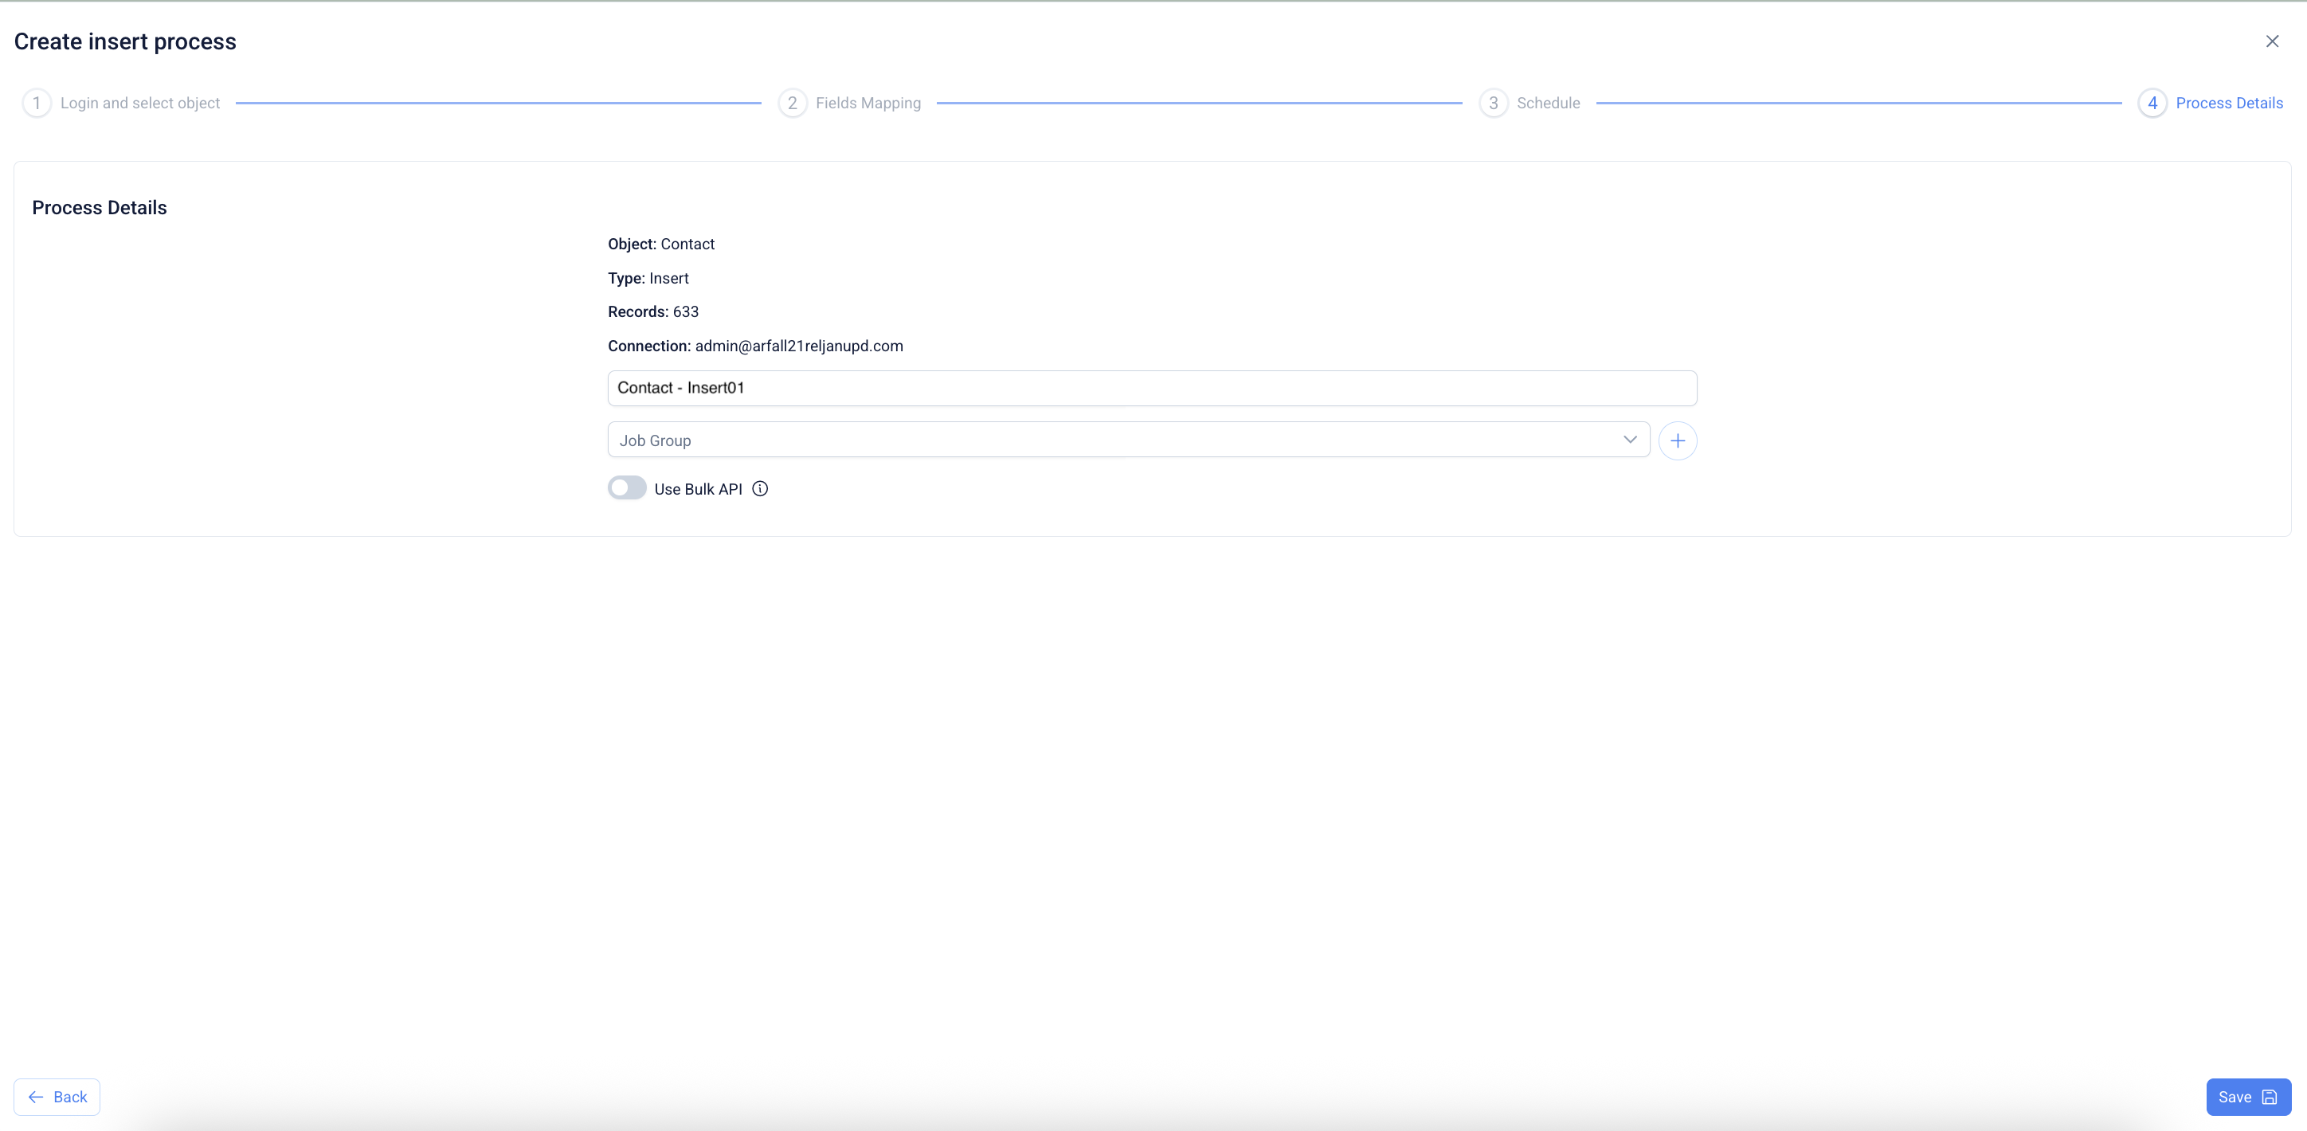The image size is (2307, 1131).
Task: Close the Create insert process dialog
Action: [x=2271, y=41]
